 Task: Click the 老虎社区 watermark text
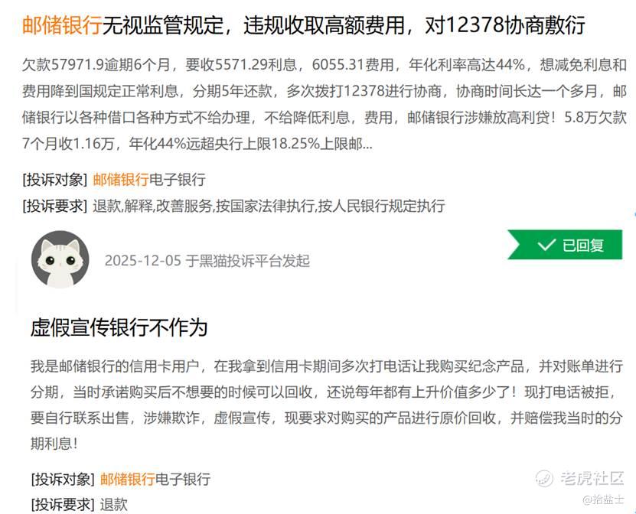[x=592, y=478]
